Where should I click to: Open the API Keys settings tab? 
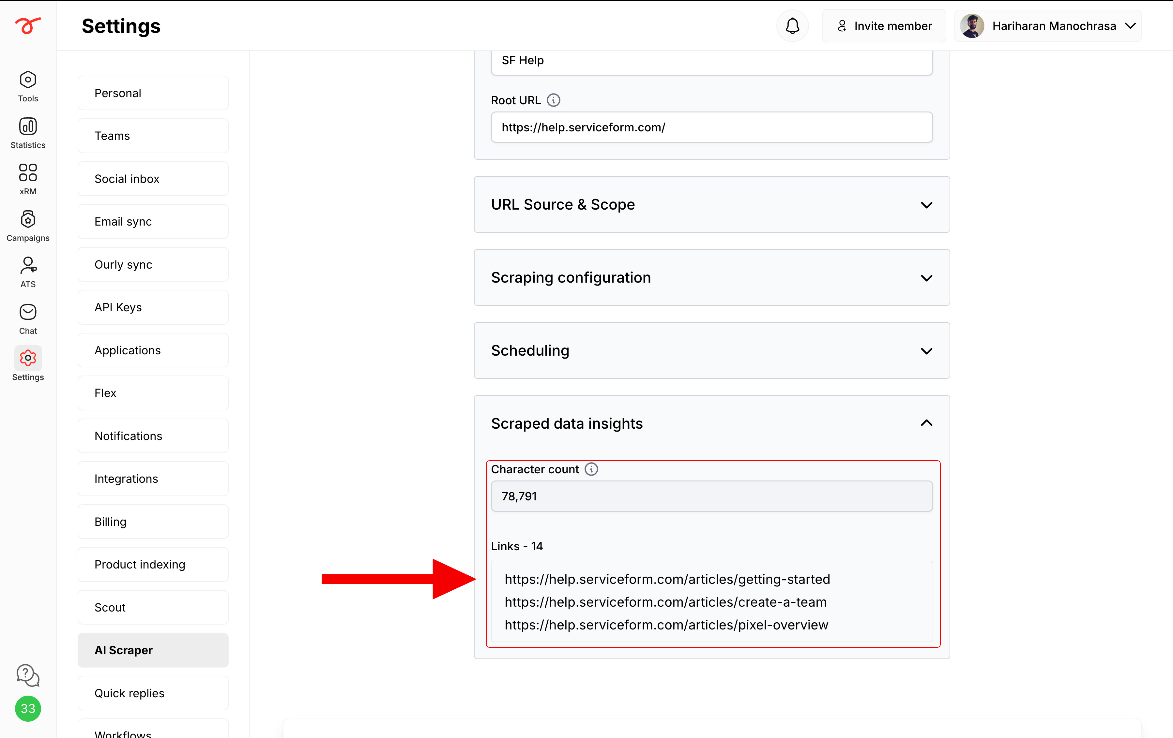153,307
